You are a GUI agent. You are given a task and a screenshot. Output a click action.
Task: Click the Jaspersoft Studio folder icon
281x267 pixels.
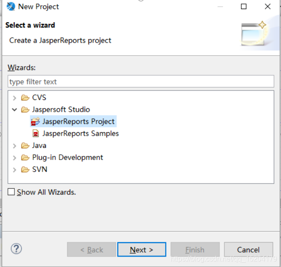click(25, 110)
